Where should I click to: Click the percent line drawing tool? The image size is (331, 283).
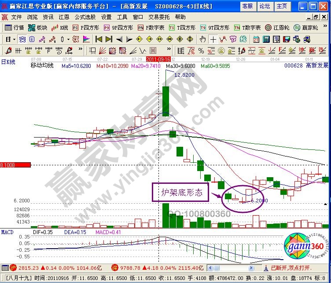201,50
